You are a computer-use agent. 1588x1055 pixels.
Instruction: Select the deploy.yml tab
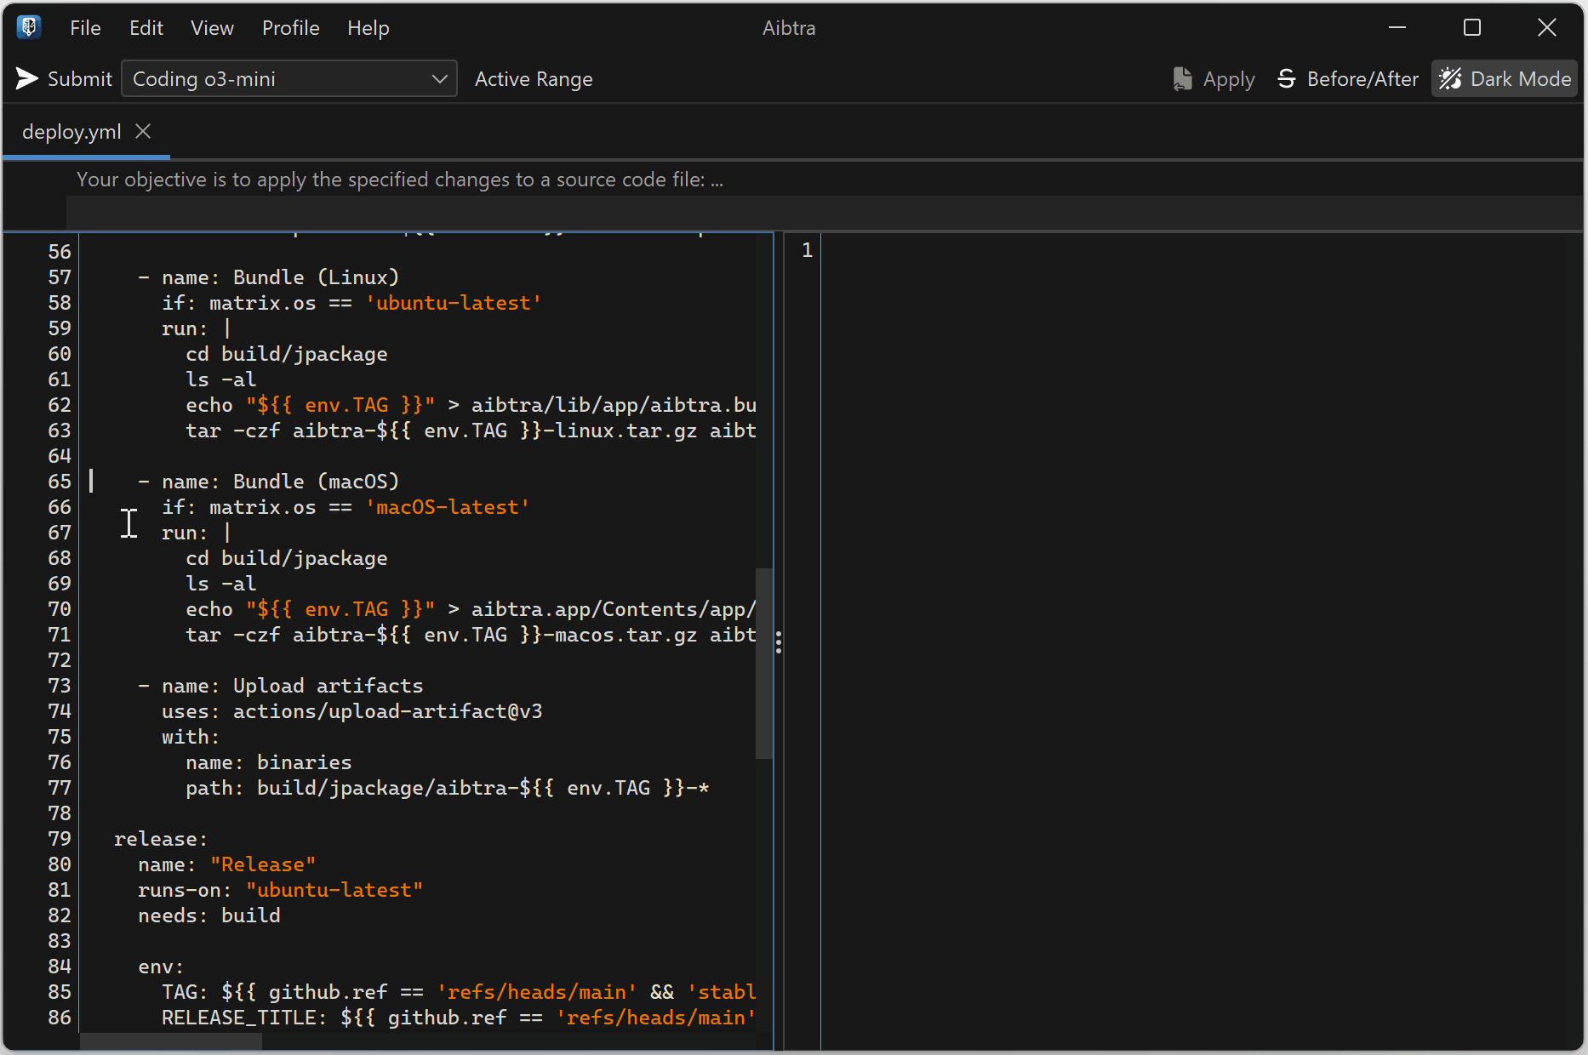point(71,132)
